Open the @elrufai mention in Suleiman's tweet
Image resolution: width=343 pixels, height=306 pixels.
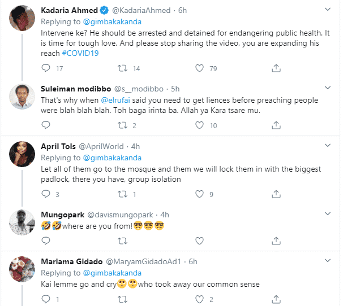115,100
